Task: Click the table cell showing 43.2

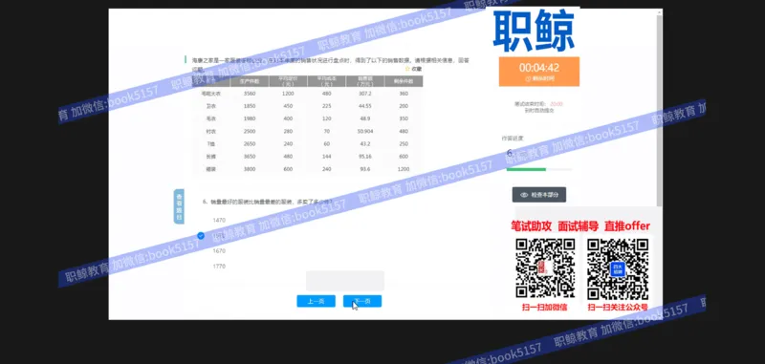Action: pos(365,144)
